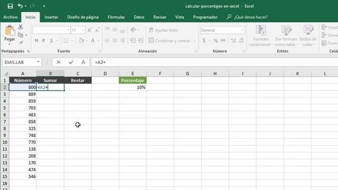
Task: Apply font color letter A
Action: point(93,41)
